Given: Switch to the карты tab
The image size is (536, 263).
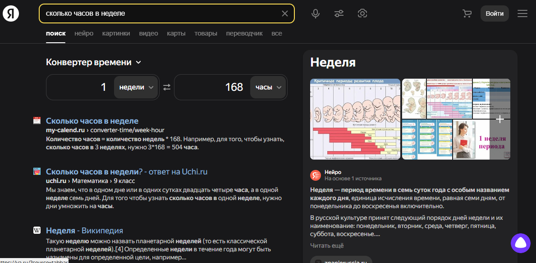Looking at the screenshot, I should pyautogui.click(x=176, y=33).
